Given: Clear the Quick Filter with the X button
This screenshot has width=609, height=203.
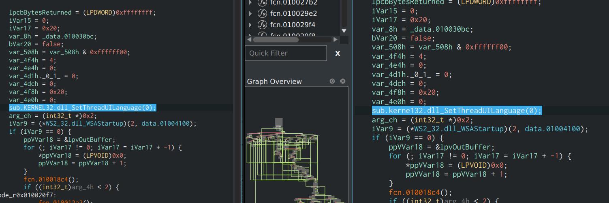Looking at the screenshot, I should pos(338,53).
